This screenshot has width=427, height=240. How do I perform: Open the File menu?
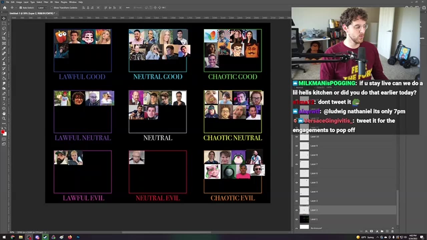click(x=7, y=2)
